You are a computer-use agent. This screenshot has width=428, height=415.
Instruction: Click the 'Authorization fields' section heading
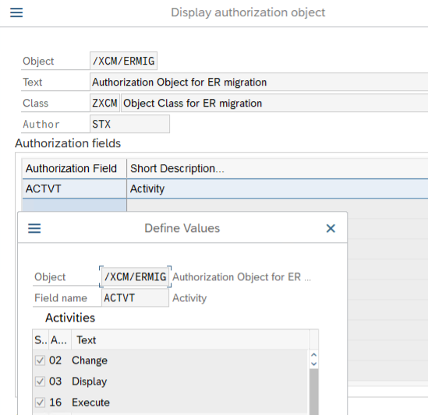pyautogui.click(x=68, y=143)
